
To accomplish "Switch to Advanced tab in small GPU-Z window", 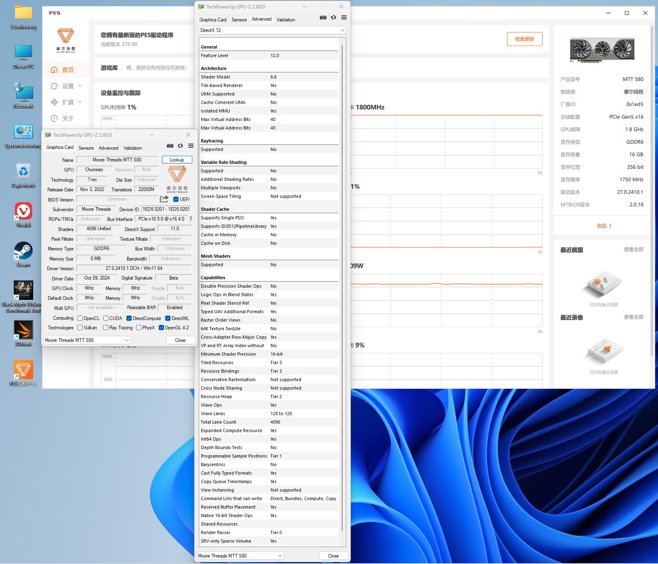I will pos(109,148).
